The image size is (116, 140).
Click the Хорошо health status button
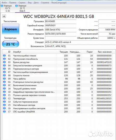(x=11, y=29)
